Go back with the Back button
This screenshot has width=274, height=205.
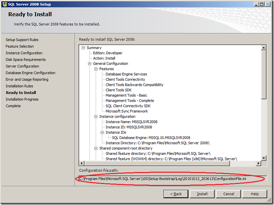(176, 194)
